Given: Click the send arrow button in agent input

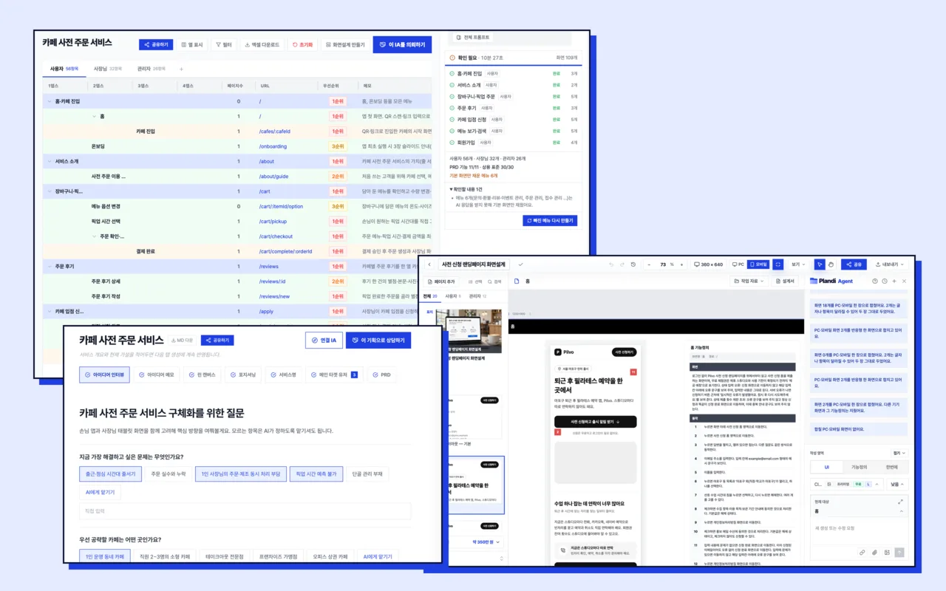Looking at the screenshot, I should click(x=899, y=552).
